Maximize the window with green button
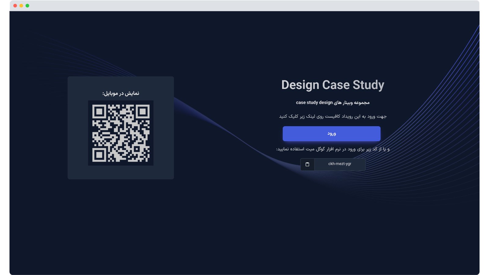This screenshot has width=489, height=275. [27, 5]
